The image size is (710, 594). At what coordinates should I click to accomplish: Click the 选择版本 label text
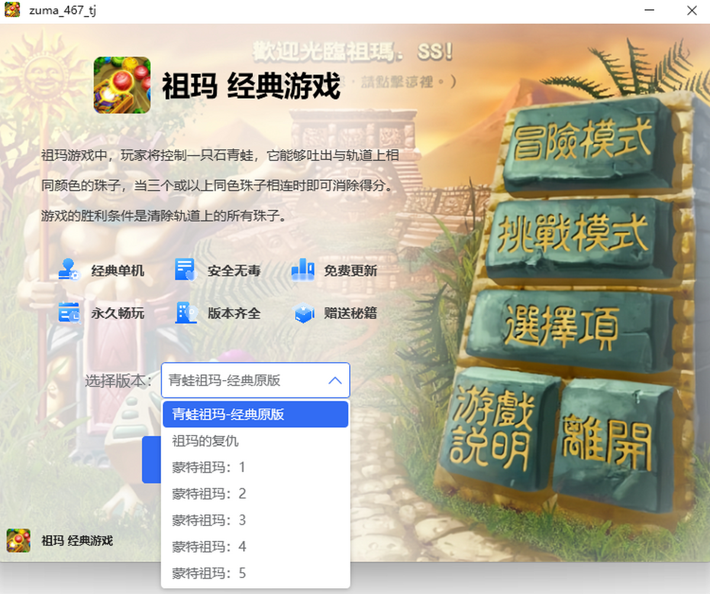point(120,381)
